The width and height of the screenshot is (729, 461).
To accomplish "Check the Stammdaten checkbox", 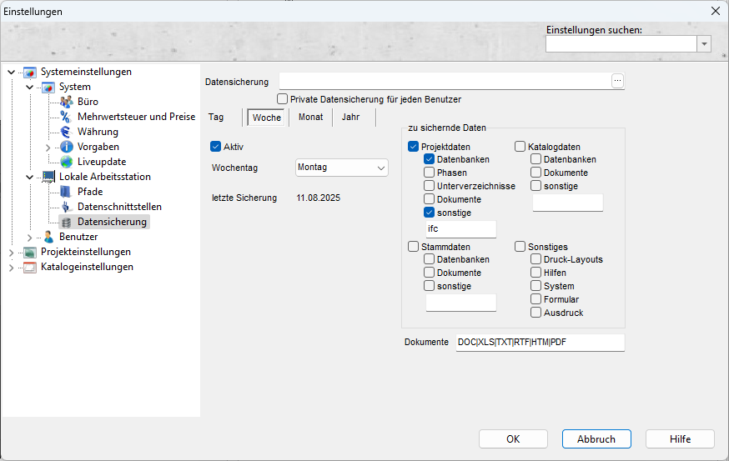I will (x=413, y=247).
